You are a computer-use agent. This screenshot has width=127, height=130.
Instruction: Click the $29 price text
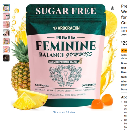coord(124,43)
